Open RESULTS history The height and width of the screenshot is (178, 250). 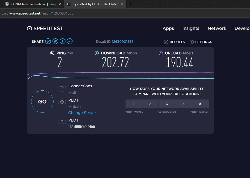(174, 42)
